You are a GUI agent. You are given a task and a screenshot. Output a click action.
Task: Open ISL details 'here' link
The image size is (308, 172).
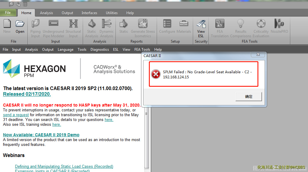pyautogui.click(x=109, y=120)
